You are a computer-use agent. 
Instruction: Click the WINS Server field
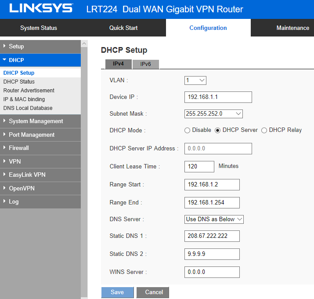click(x=212, y=272)
